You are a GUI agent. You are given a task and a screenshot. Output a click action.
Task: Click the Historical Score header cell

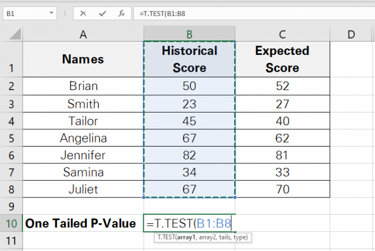pos(189,59)
